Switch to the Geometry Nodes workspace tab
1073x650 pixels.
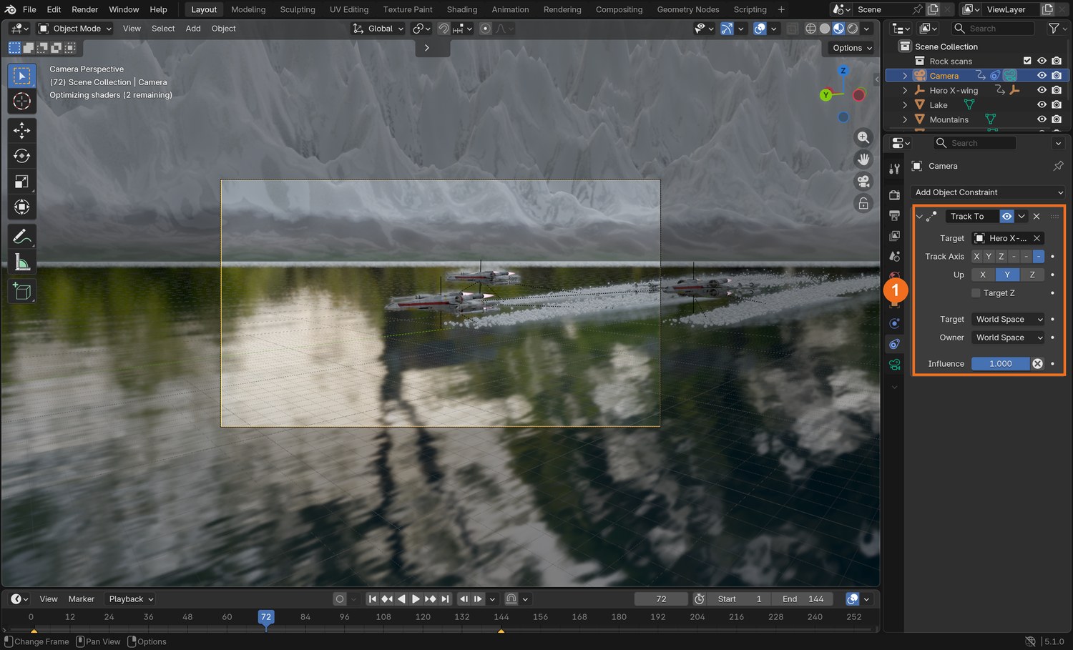[688, 9]
